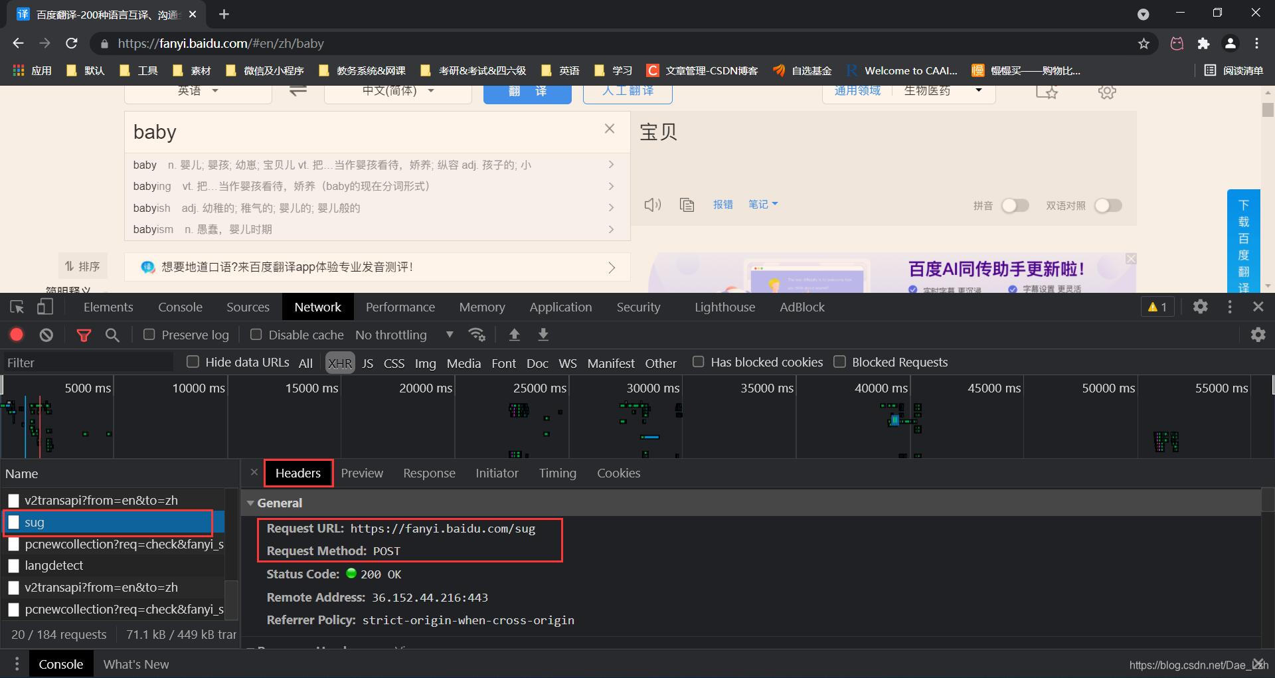Open DevTools settings gear
The image size is (1275, 678).
click(x=1200, y=307)
